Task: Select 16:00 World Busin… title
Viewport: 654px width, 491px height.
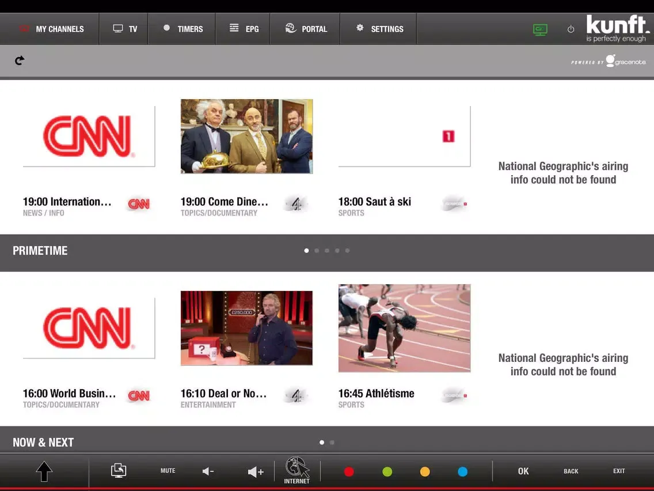Action: pyautogui.click(x=69, y=393)
